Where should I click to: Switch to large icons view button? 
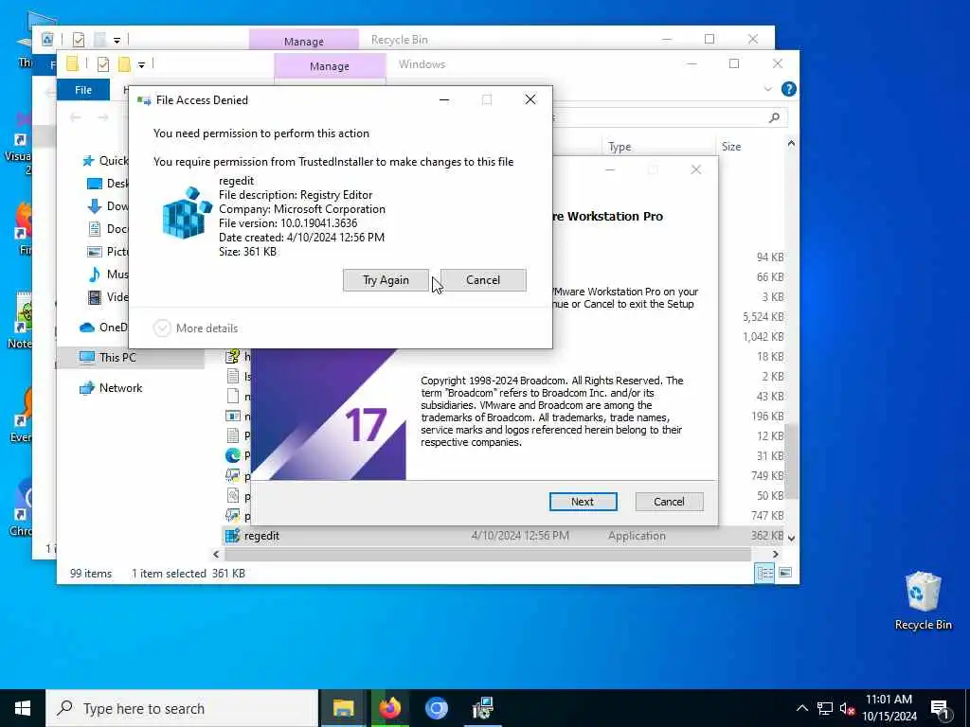pyautogui.click(x=785, y=573)
